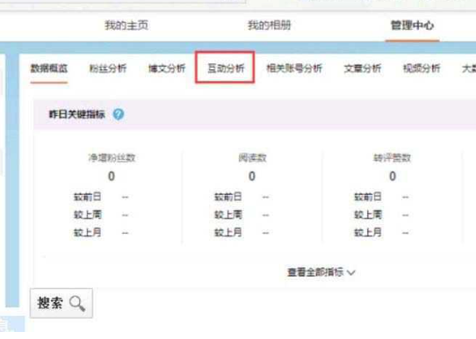Click 较上月 in 阅读数 column
The image size is (476, 339).
click(228, 233)
